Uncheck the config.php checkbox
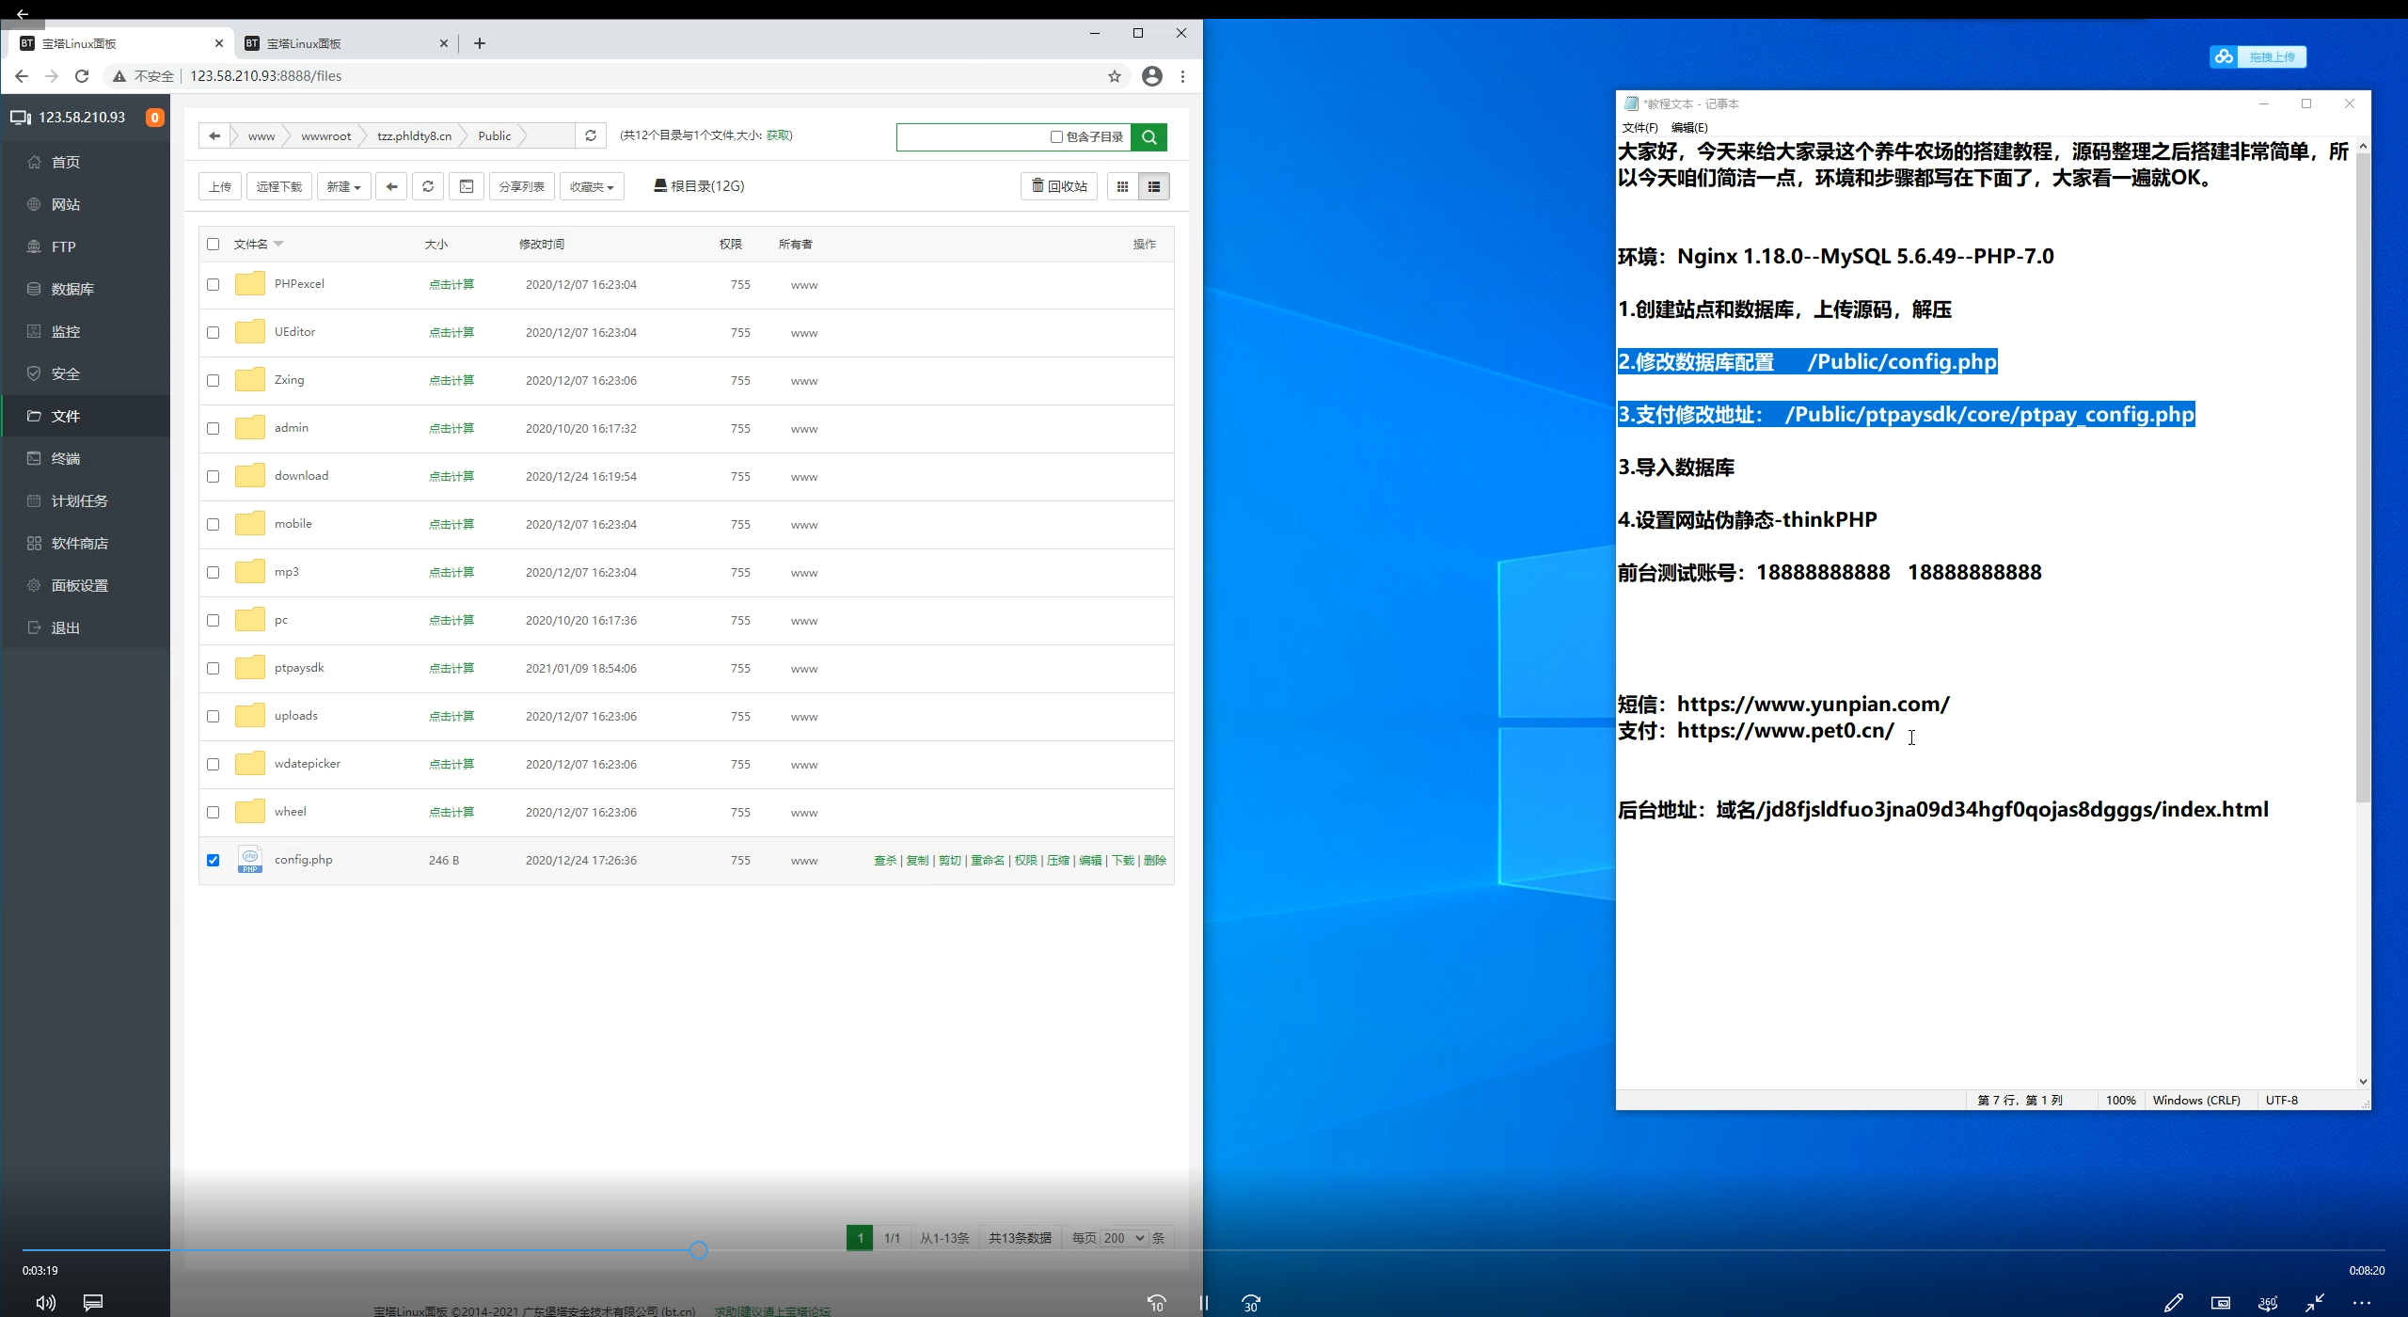Image resolution: width=2408 pixels, height=1317 pixels. click(x=214, y=859)
